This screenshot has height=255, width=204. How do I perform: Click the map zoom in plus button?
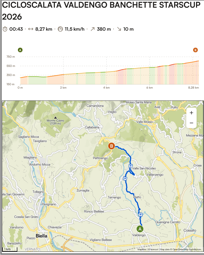(x=191, y=113)
